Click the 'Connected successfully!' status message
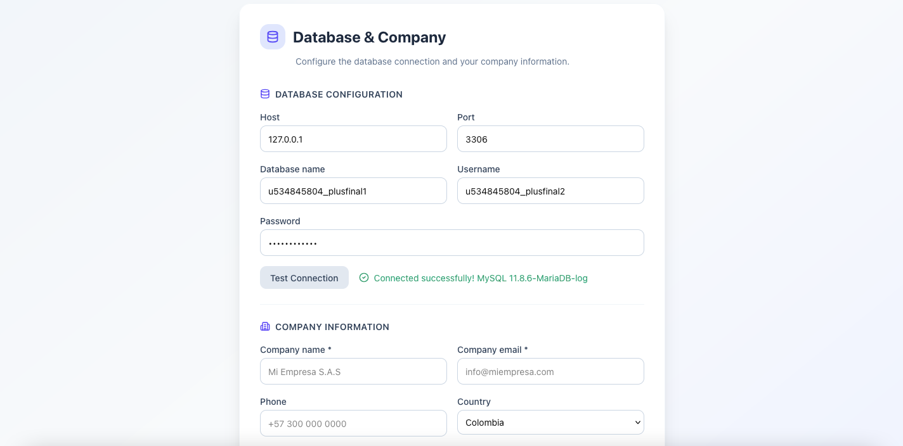 (x=481, y=278)
